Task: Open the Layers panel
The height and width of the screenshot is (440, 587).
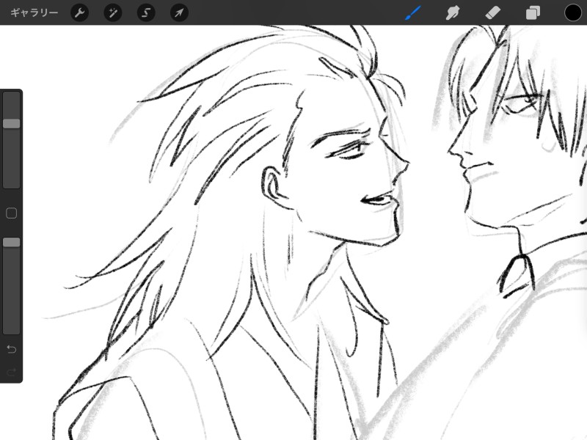Action: click(x=533, y=13)
